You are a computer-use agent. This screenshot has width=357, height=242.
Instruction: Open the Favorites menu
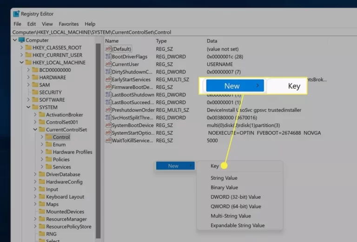click(x=69, y=24)
